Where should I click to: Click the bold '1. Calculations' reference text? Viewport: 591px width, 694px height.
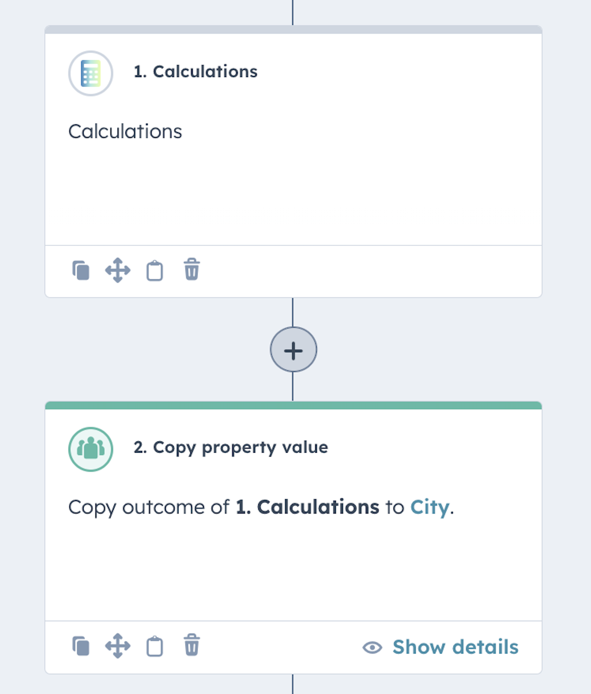point(307,507)
